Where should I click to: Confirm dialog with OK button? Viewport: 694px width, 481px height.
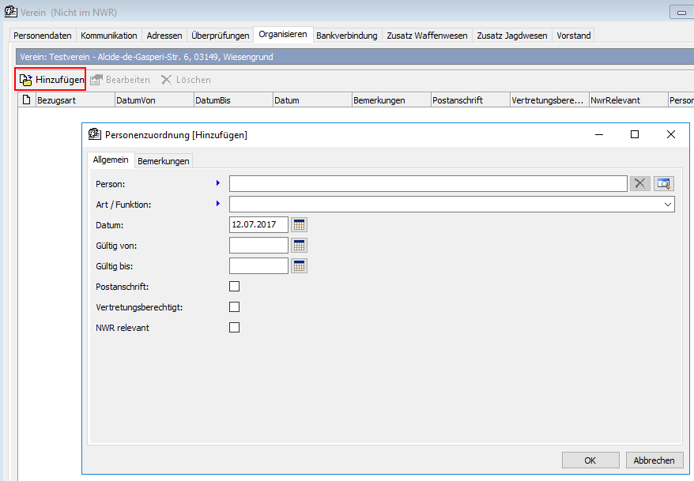[590, 460]
